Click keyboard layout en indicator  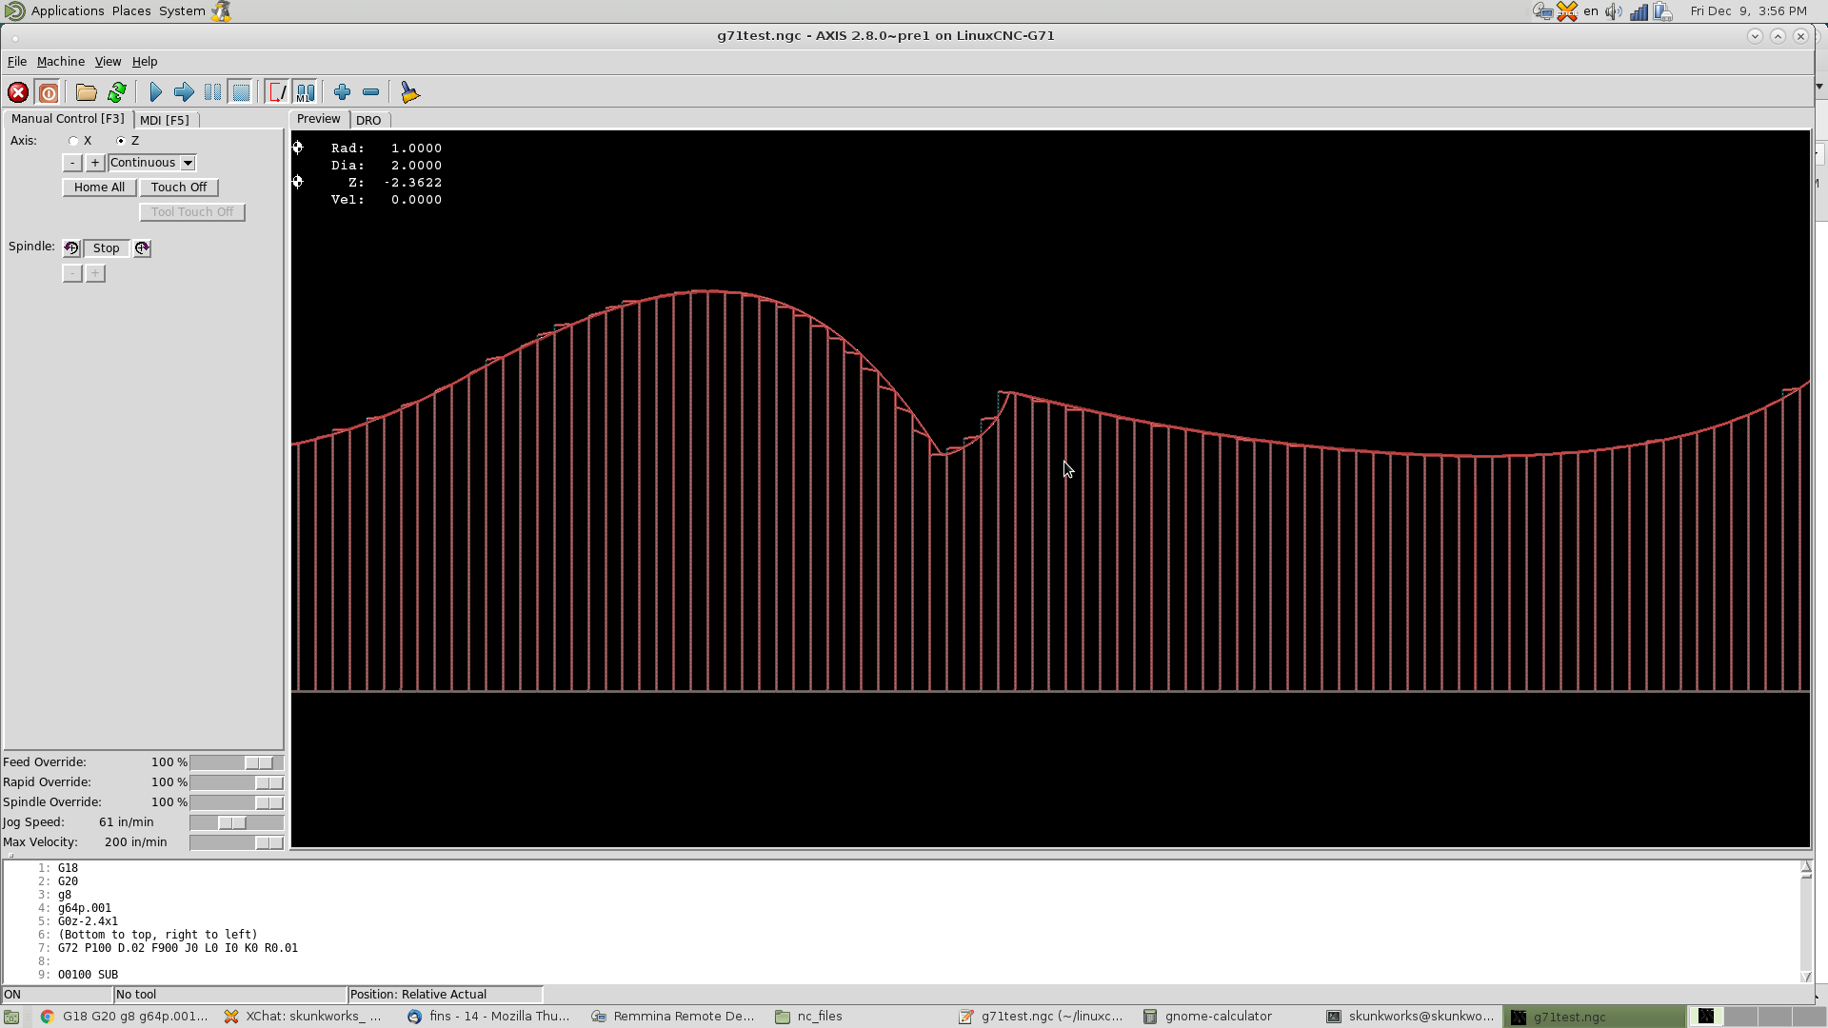[1591, 11]
